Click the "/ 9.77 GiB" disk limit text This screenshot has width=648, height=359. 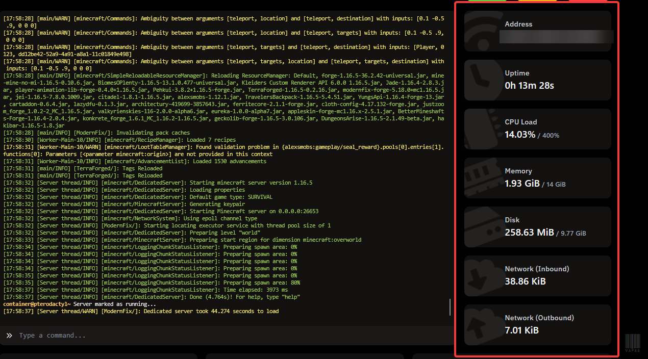[571, 234]
